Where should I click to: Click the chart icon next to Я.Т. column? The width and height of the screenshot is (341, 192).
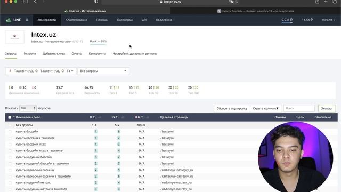[100, 117]
